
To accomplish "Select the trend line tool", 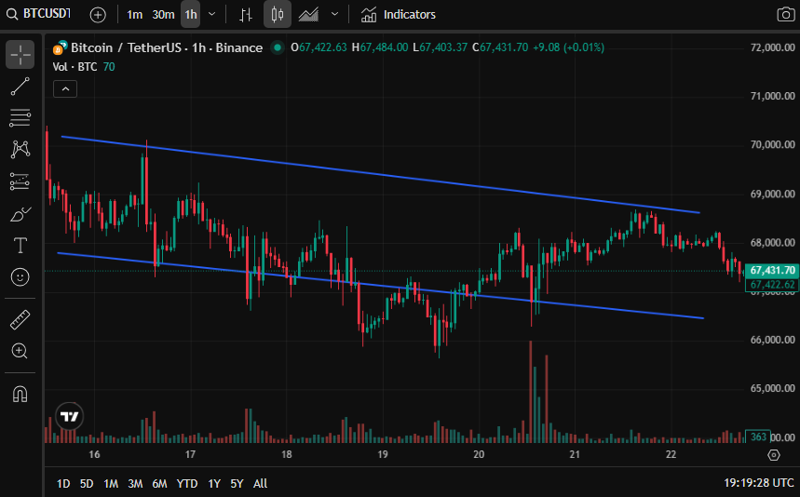I will point(20,87).
